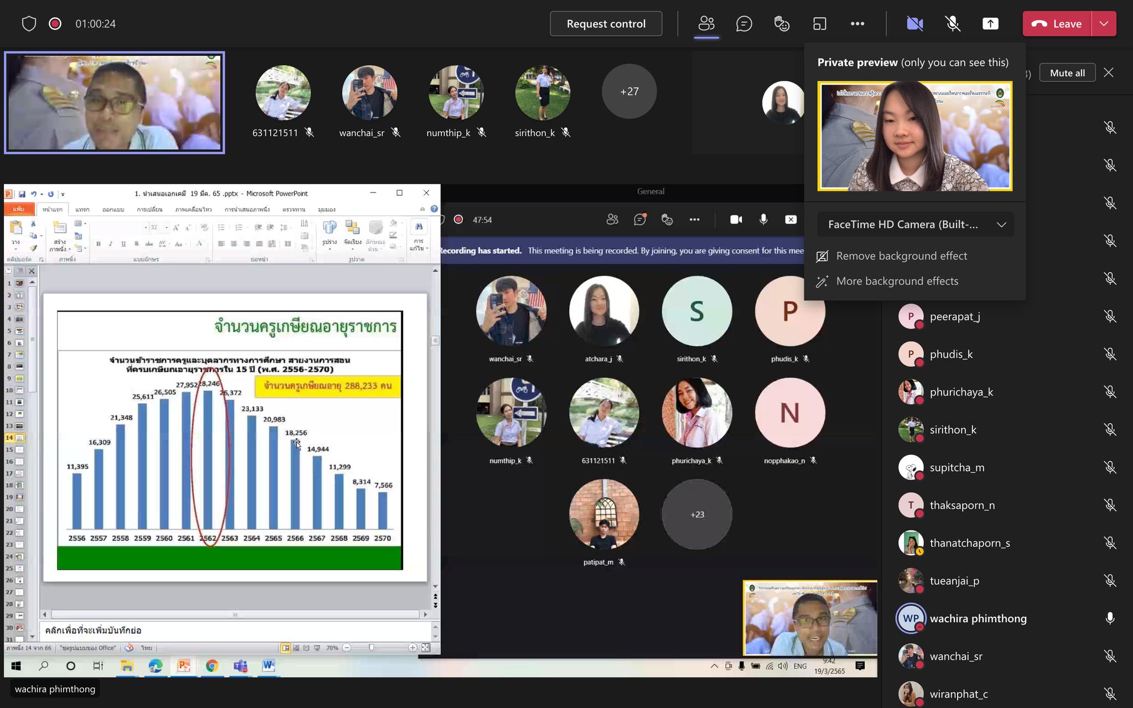Select More background effects option
The width and height of the screenshot is (1133, 708).
(897, 281)
